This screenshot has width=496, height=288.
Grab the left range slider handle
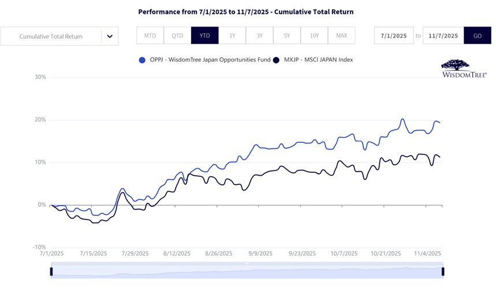(51, 271)
